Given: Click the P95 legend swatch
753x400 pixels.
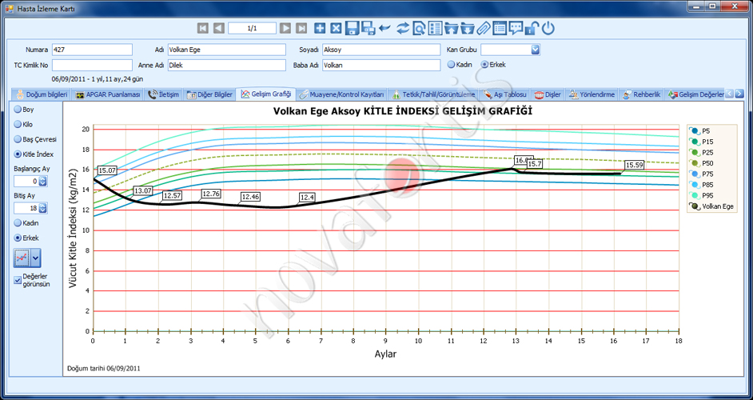Looking at the screenshot, I should tap(695, 195).
